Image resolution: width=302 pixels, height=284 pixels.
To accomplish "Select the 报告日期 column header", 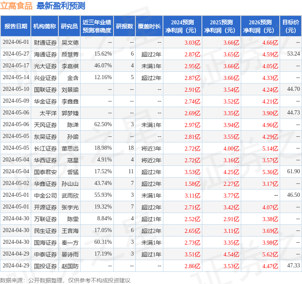I will tap(15, 26).
